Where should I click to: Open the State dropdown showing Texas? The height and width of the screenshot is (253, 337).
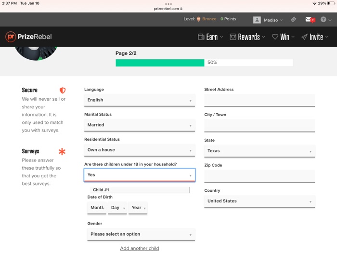click(259, 151)
